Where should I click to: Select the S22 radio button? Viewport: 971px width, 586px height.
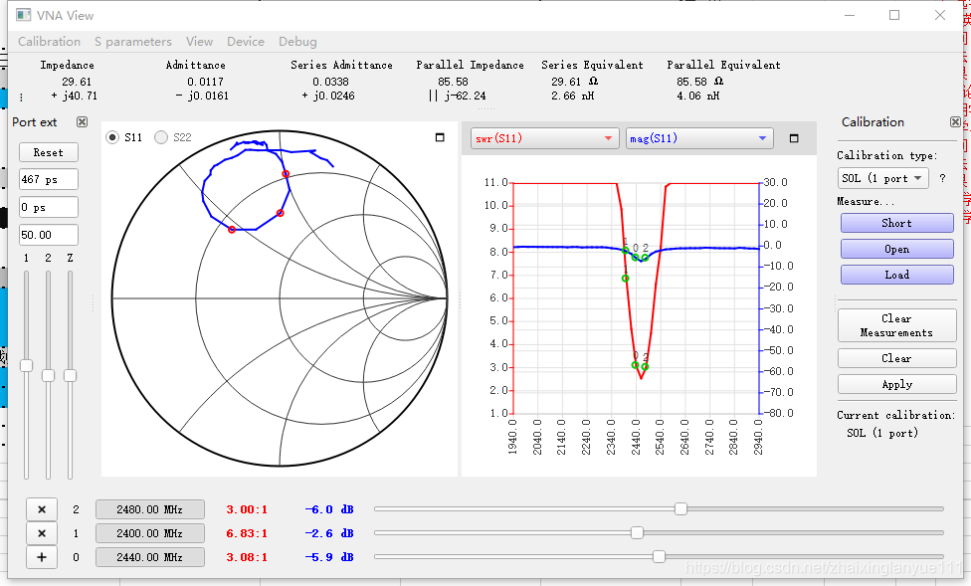tap(161, 137)
